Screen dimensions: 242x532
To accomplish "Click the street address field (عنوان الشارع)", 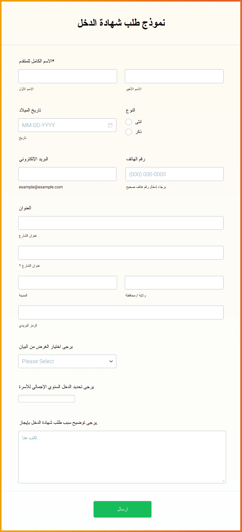I will tap(121, 223).
